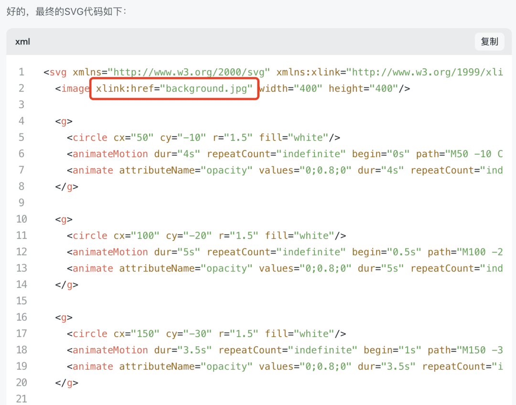
Task: Click the closing g tag on line 8
Action: coord(67,187)
